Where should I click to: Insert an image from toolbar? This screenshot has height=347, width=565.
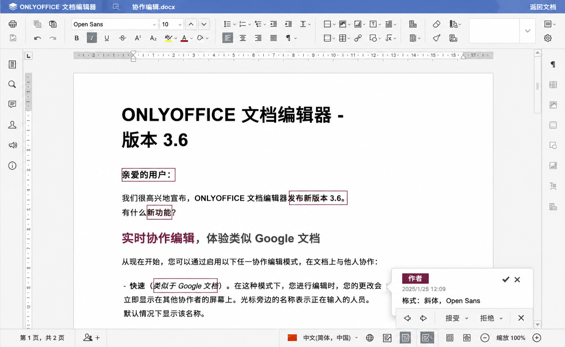pyautogui.click(x=343, y=24)
